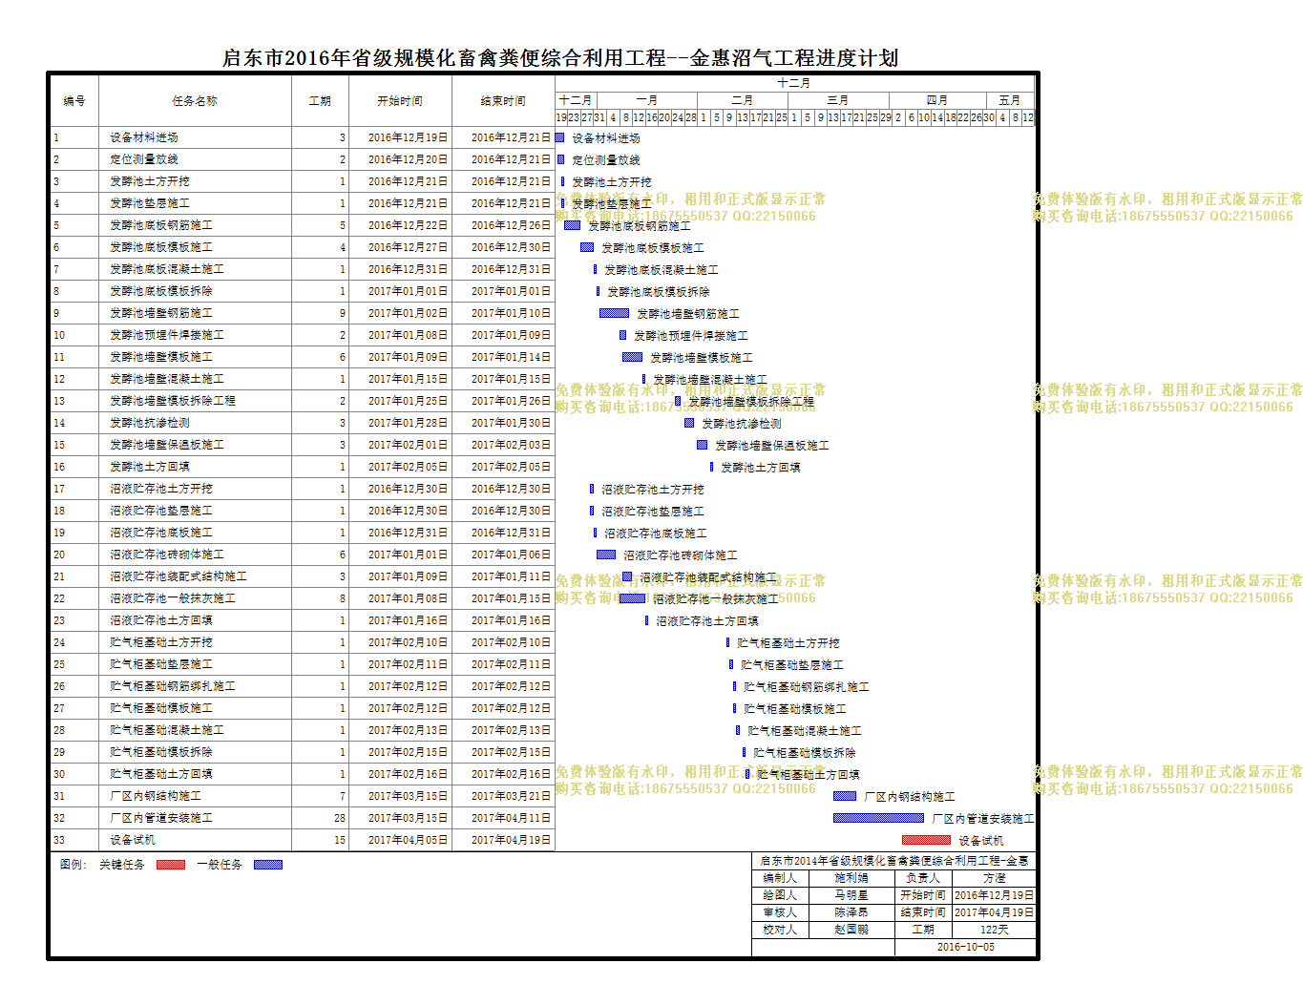Select the 发酵池墙壁保温板施工 Gantt bar

pos(703,445)
